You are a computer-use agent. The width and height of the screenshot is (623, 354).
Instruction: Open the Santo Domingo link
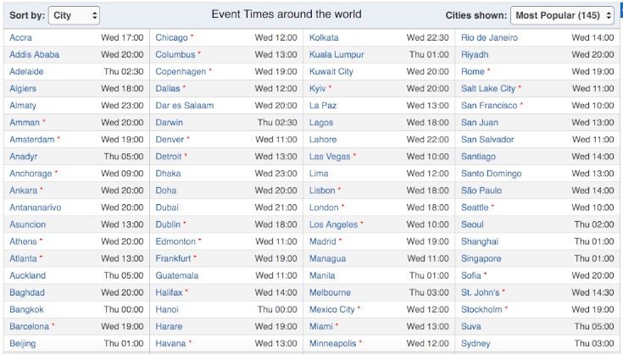(491, 174)
